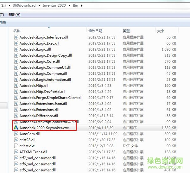Go to 360download folder in breadcrumb

24,5
